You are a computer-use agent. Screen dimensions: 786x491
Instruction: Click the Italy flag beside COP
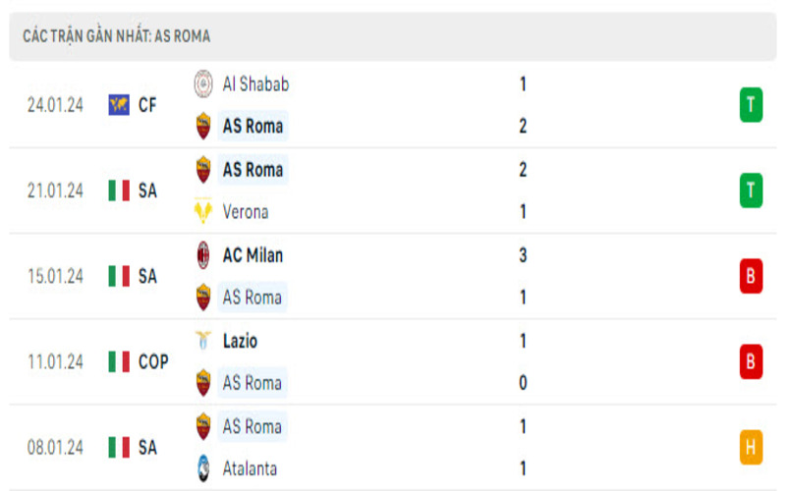click(119, 362)
